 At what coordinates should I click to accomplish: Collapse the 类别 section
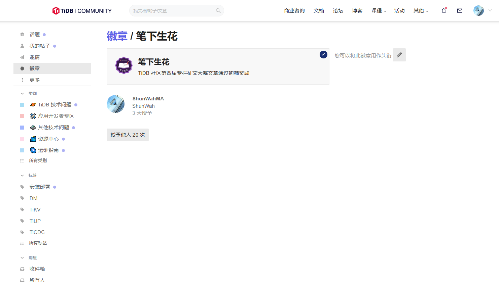[32, 93]
